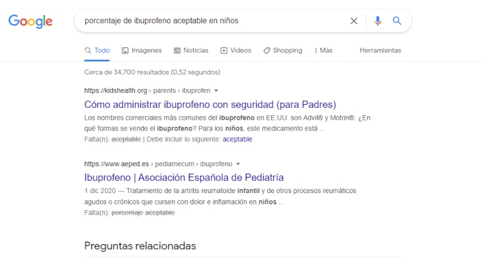Click the Google logo
This screenshot has height=264, width=482.
tap(30, 21)
